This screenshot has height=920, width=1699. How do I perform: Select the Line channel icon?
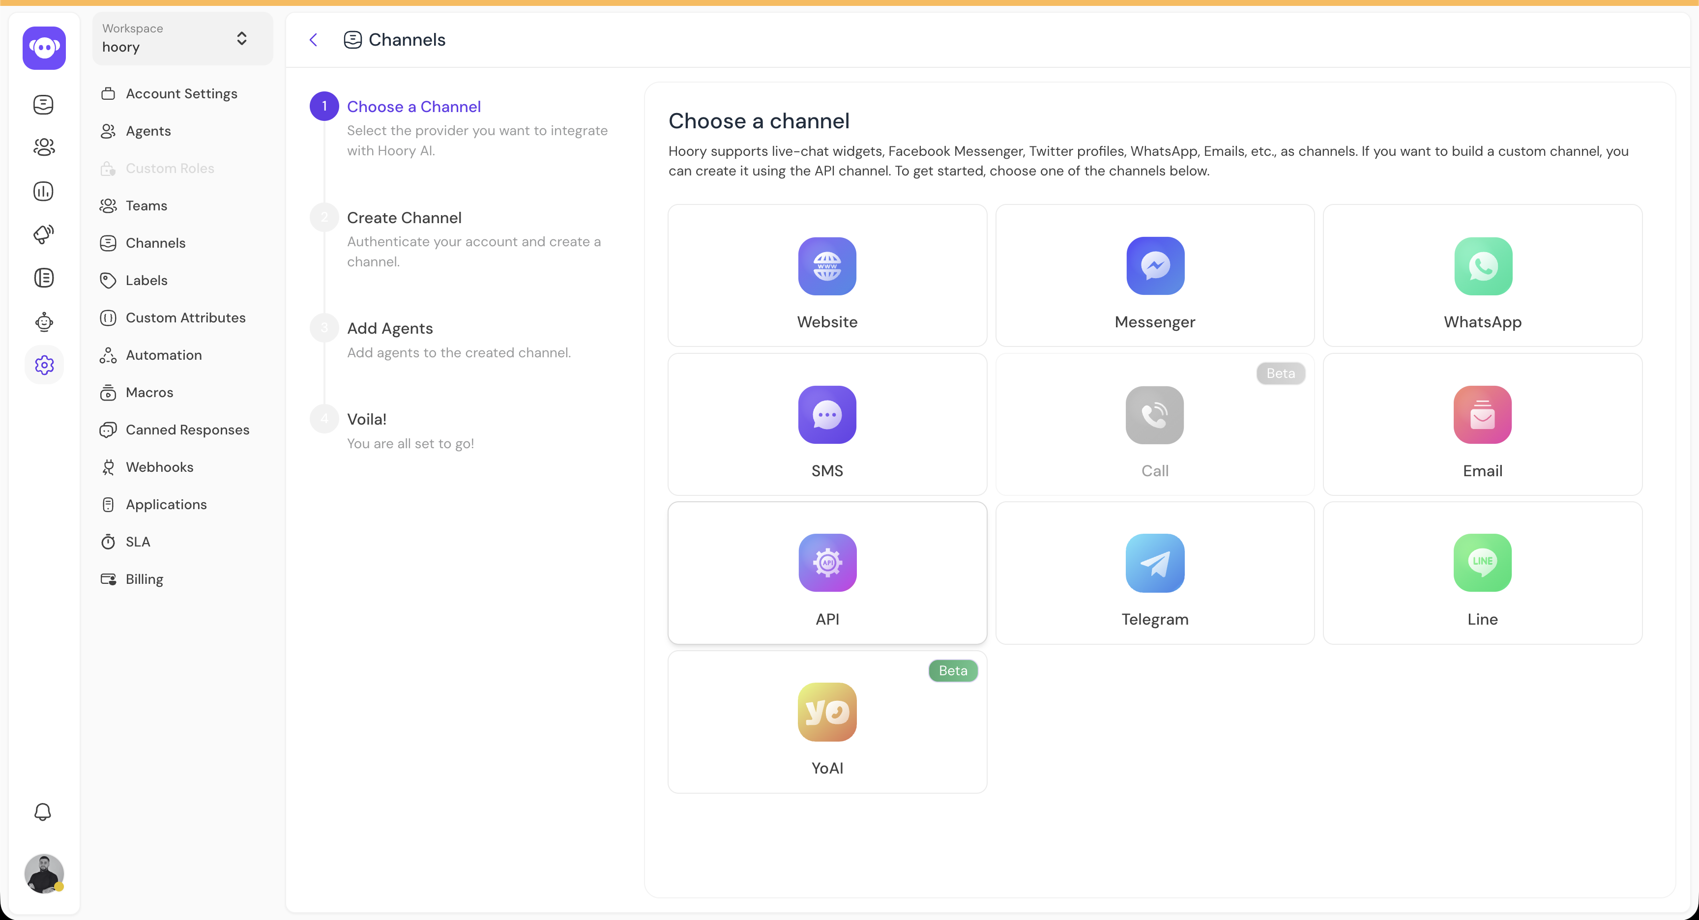click(1483, 563)
